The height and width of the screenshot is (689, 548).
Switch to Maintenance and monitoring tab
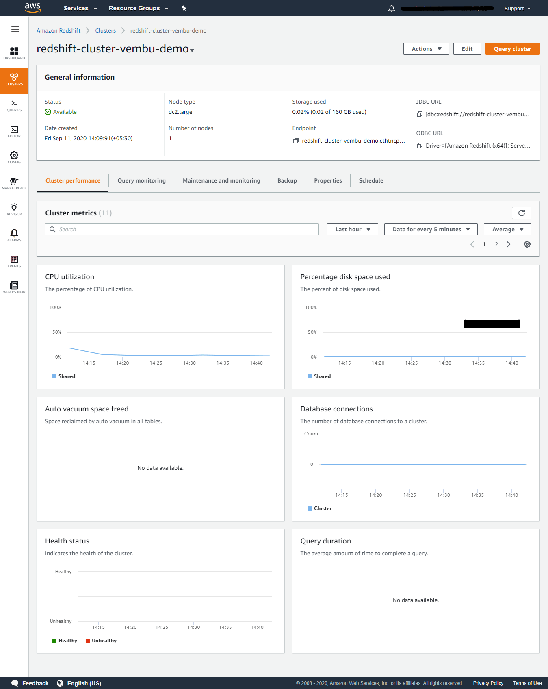[221, 180]
